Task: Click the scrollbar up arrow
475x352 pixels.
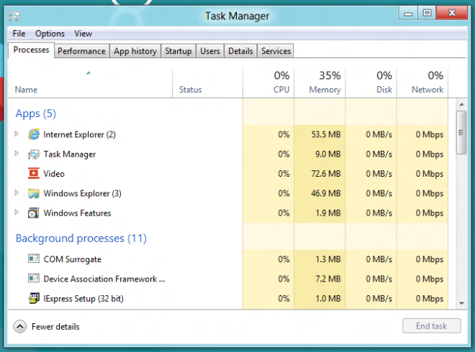Action: click(x=461, y=105)
